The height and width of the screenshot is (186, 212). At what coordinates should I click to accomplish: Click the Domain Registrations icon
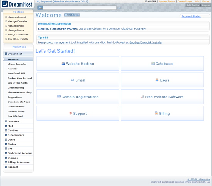[x=59, y=96]
